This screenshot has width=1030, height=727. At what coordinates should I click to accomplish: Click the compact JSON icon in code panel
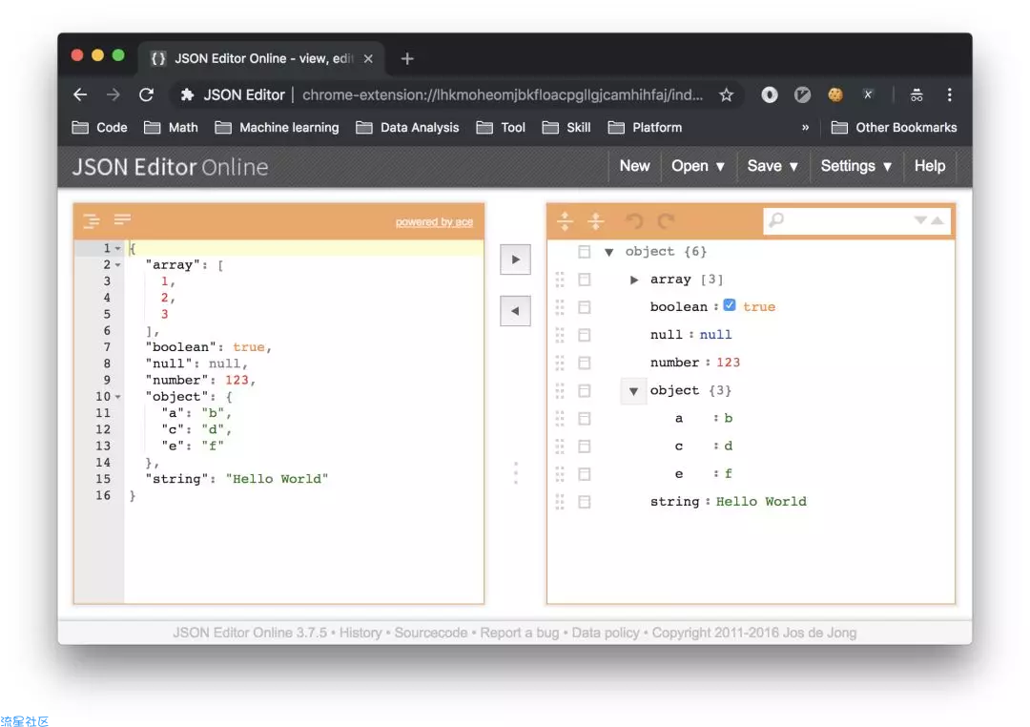pos(122,219)
